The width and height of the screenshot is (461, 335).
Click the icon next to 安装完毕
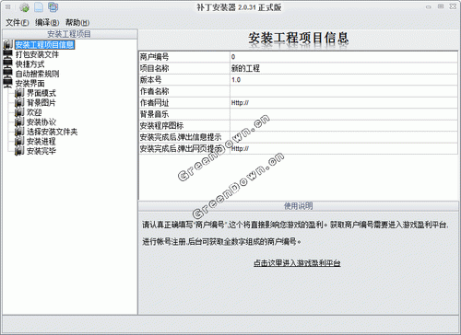[19, 151]
